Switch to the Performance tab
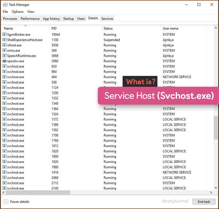 click(x=30, y=19)
